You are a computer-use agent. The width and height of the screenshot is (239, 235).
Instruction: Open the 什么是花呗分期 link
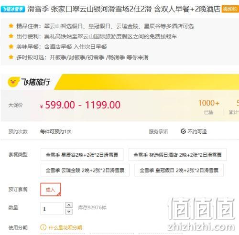65,228
